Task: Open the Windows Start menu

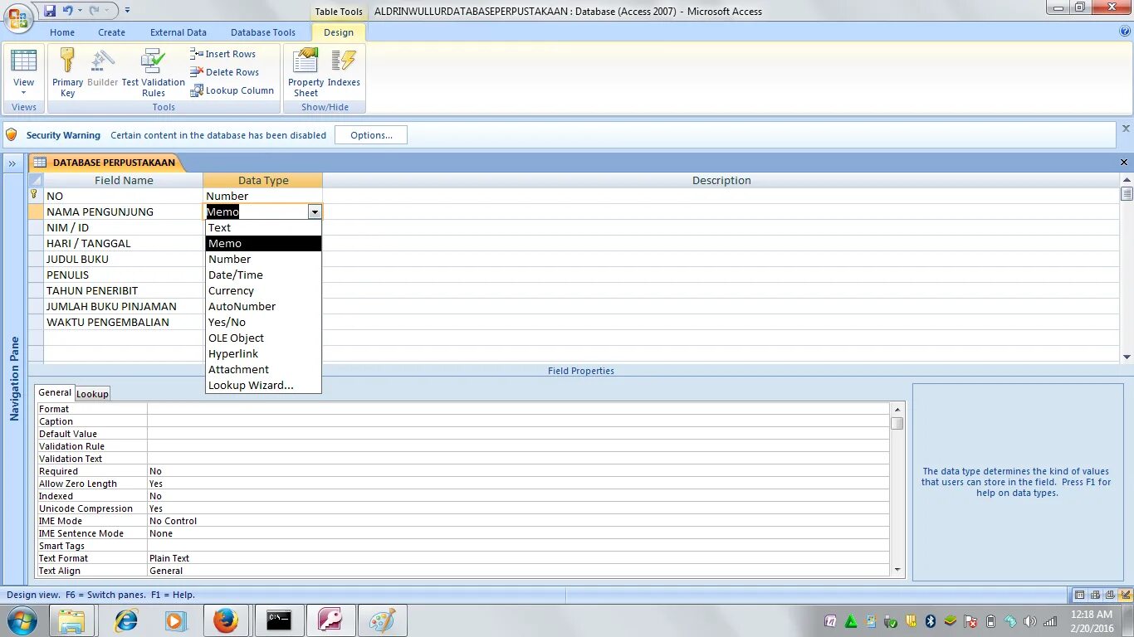Action: pos(22,620)
